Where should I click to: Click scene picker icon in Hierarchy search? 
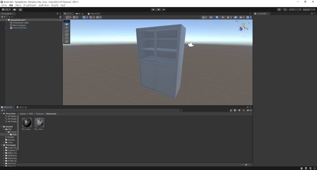pos(60,17)
